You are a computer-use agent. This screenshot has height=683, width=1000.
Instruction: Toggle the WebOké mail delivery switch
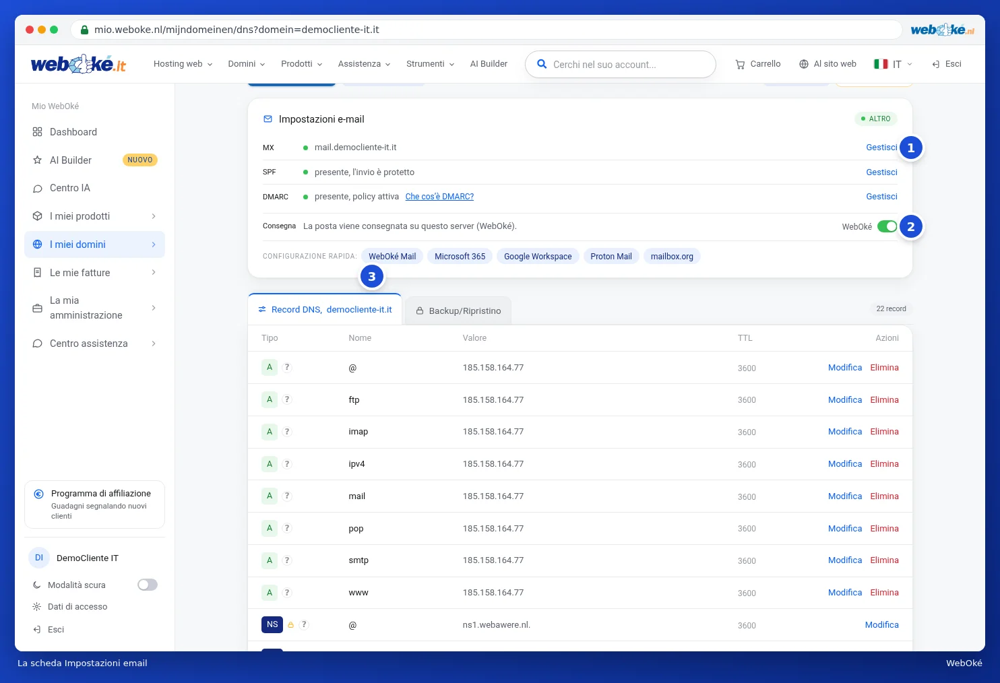(x=887, y=226)
